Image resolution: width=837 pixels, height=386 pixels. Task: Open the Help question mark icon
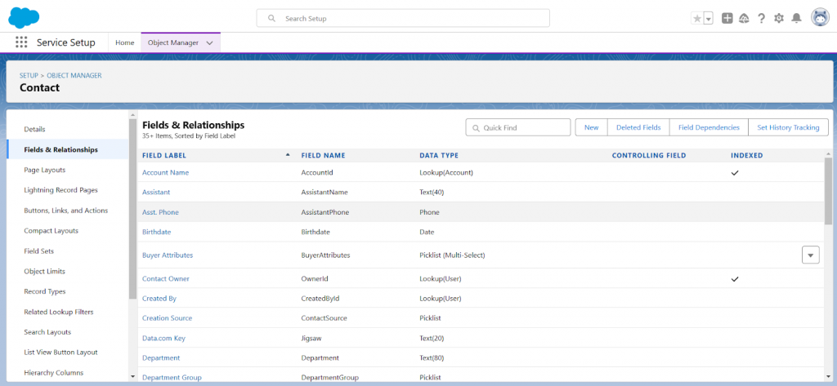761,18
